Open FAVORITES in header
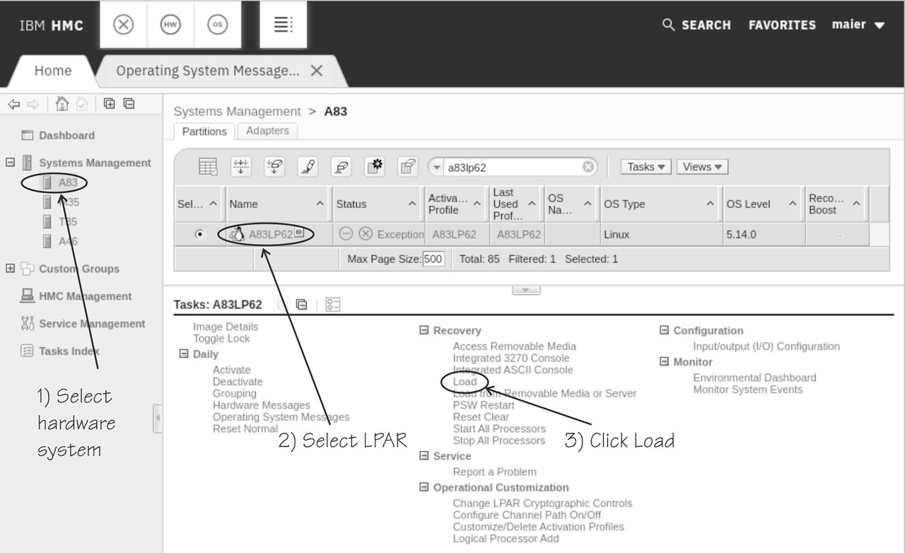Viewport: 905px width, 553px height. point(782,25)
